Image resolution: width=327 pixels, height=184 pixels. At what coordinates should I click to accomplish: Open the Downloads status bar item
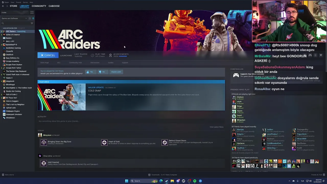pos(163,175)
